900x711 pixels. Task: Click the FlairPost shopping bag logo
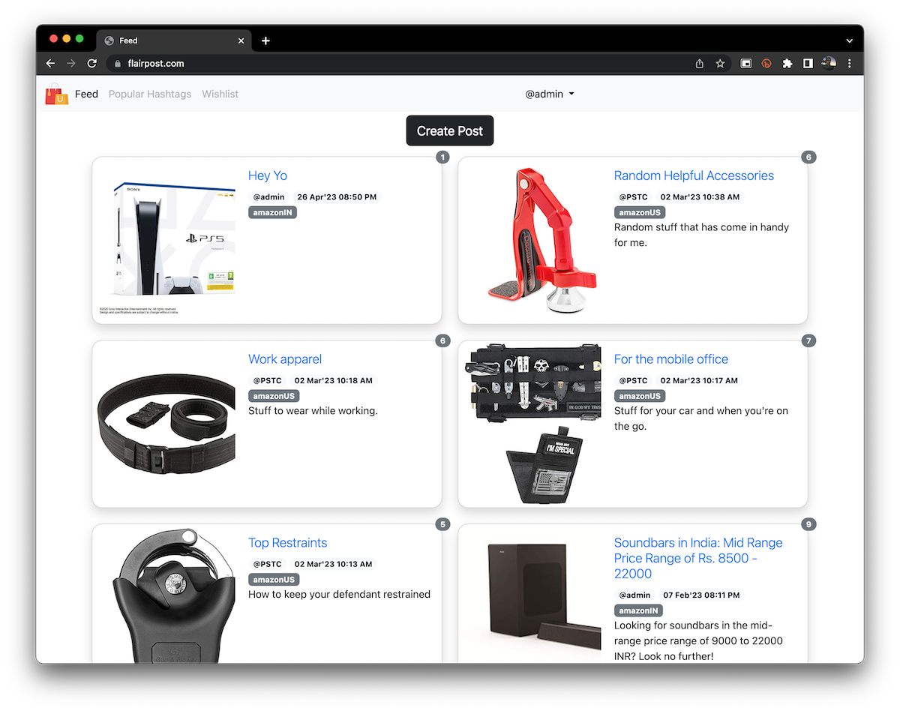pyautogui.click(x=57, y=94)
